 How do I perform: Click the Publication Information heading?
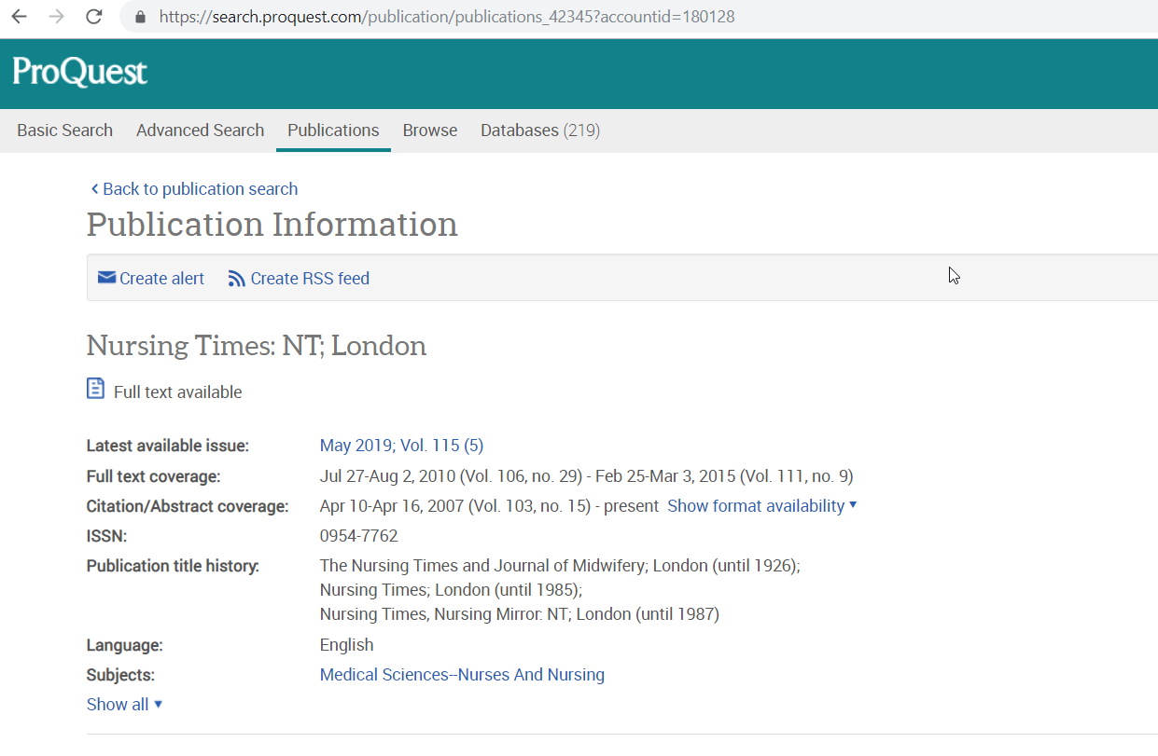272,225
